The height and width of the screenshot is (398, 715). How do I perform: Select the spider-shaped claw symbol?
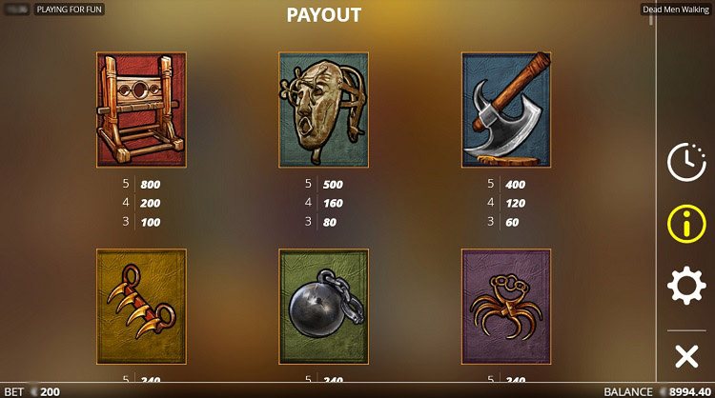coord(506,307)
